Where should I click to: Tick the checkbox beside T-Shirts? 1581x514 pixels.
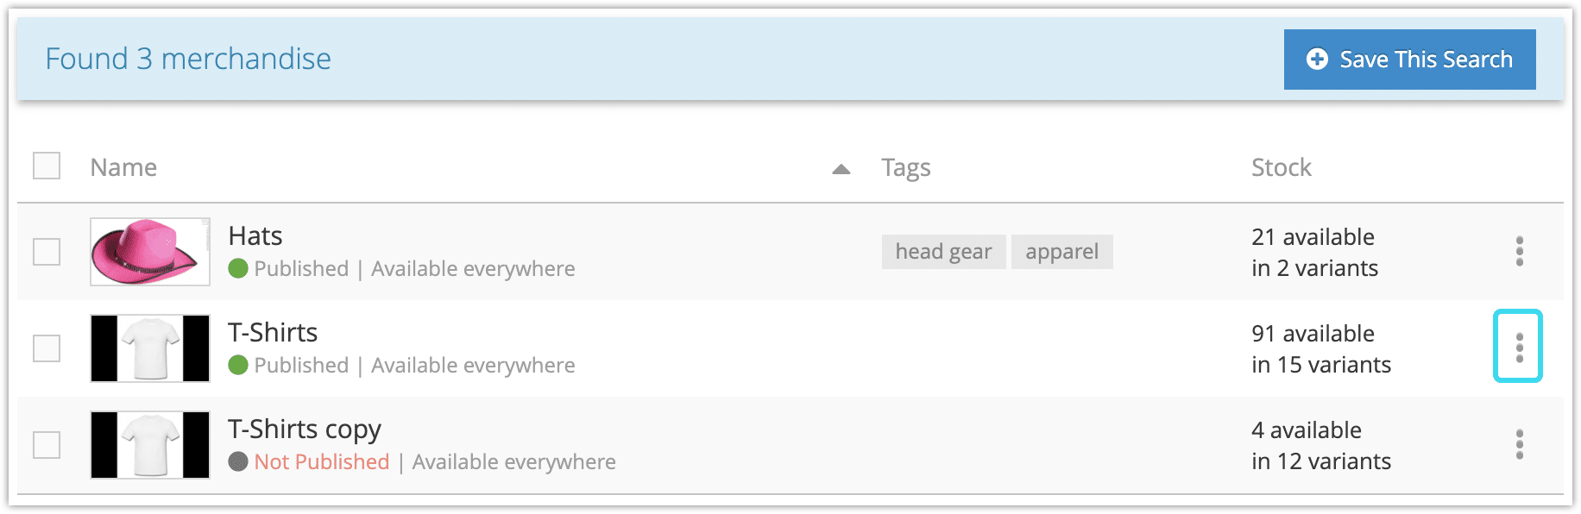point(47,348)
